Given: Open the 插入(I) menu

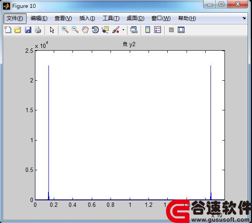Looking at the screenshot, I should click(87, 18).
